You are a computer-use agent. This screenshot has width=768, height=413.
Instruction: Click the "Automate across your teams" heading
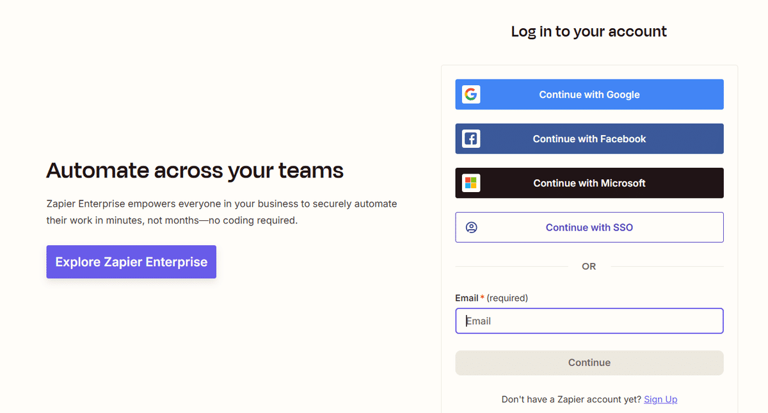[195, 170]
